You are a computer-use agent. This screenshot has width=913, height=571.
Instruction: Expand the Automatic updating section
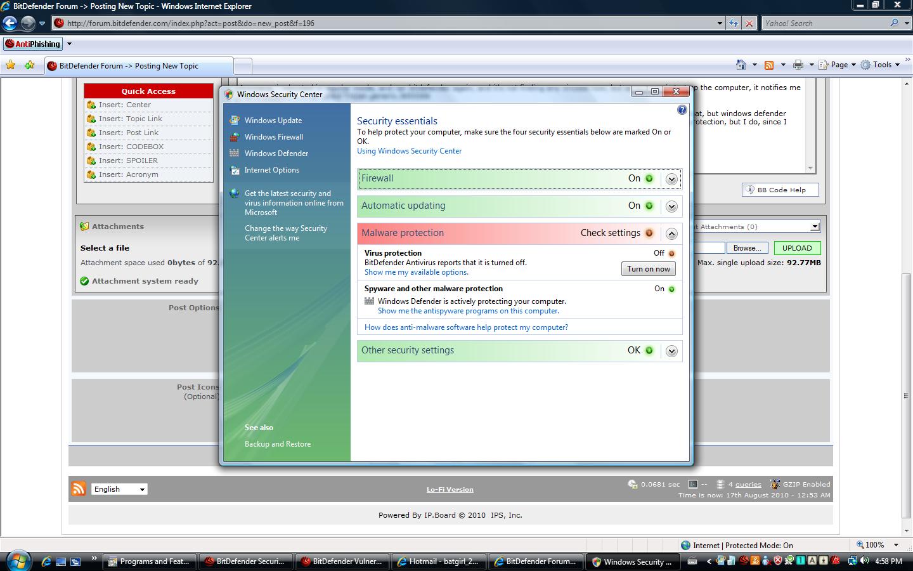click(x=671, y=206)
